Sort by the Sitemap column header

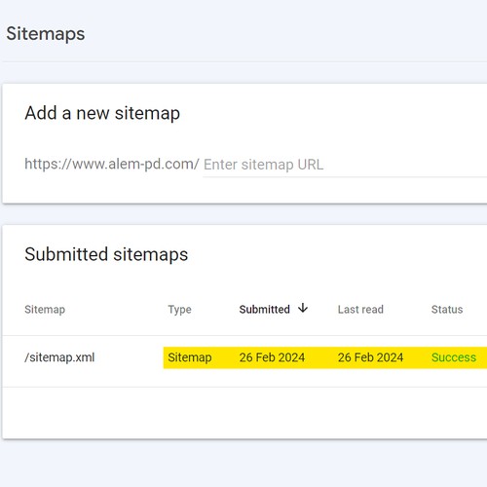tap(45, 310)
